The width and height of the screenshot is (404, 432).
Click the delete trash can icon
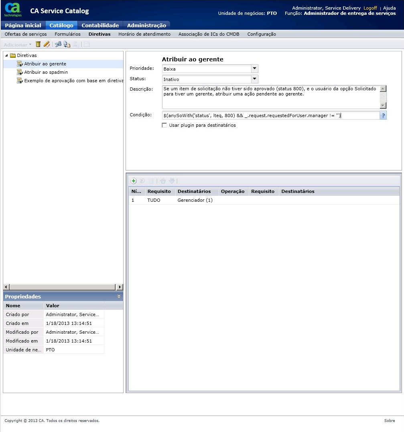[x=38, y=45]
